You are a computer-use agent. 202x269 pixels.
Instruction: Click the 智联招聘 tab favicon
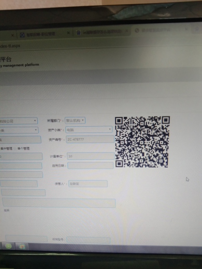click(x=22, y=35)
